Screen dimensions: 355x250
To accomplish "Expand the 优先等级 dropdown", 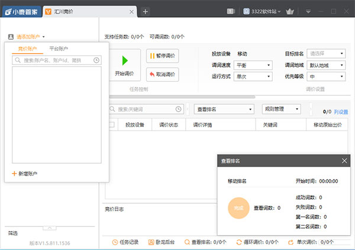I will [x=325, y=76].
